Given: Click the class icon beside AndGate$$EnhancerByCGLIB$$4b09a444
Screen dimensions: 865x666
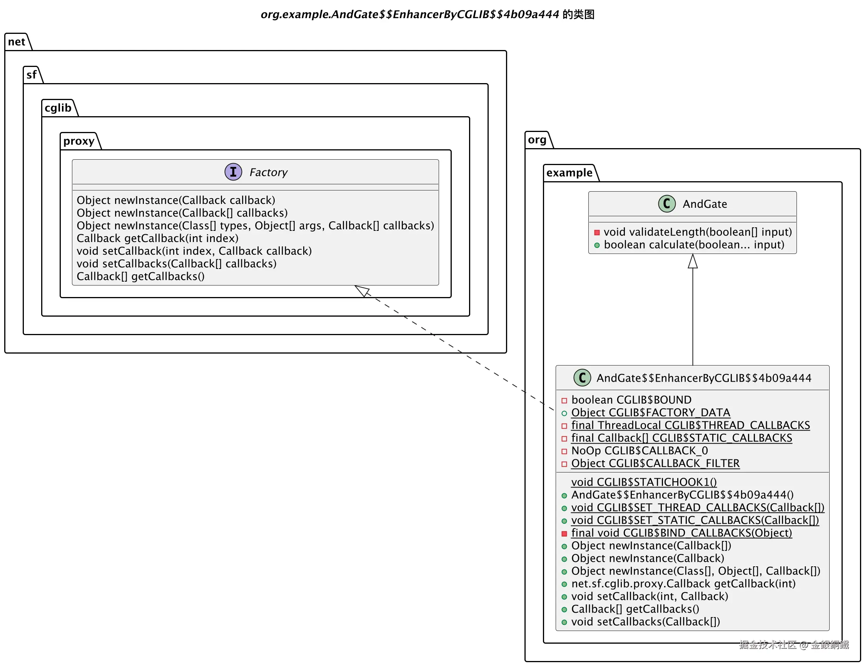Looking at the screenshot, I should 582,377.
